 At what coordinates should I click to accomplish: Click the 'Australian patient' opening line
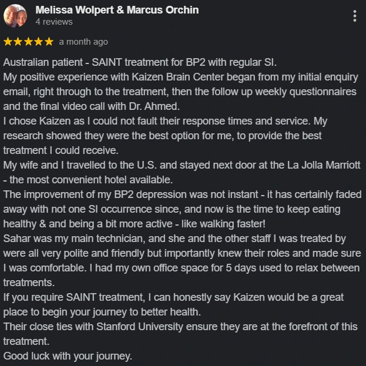(140, 62)
